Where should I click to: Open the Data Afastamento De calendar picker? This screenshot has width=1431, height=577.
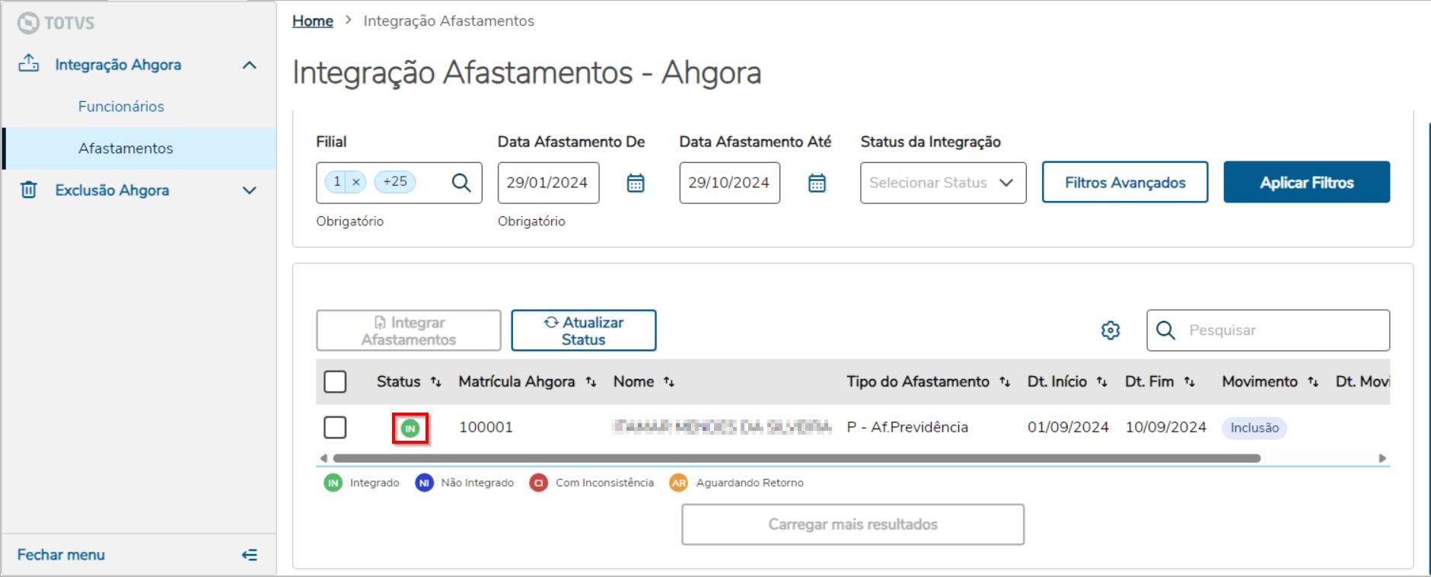pyautogui.click(x=636, y=183)
